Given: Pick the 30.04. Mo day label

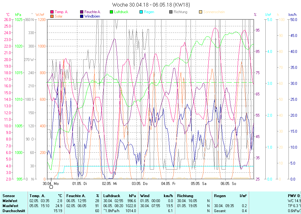Looking at the screenshot, I should [51, 184].
